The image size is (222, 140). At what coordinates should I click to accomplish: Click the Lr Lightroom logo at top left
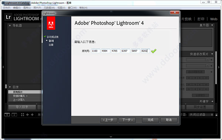coord(8,17)
